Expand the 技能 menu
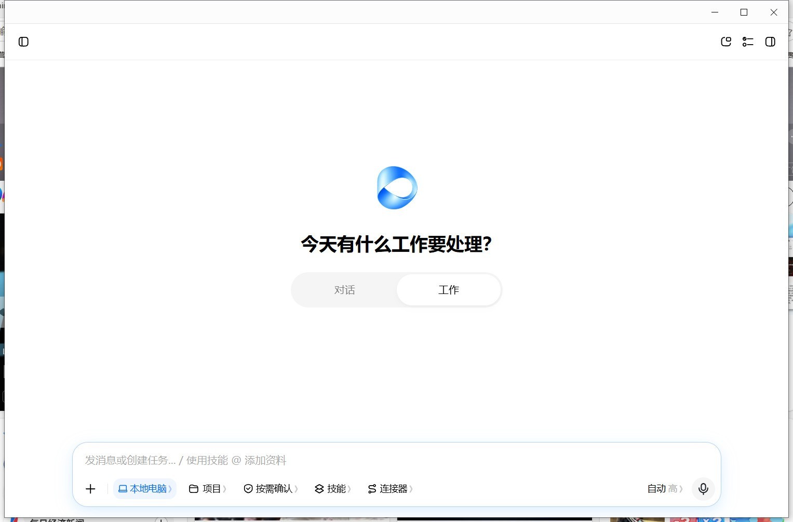793x522 pixels. (x=333, y=489)
